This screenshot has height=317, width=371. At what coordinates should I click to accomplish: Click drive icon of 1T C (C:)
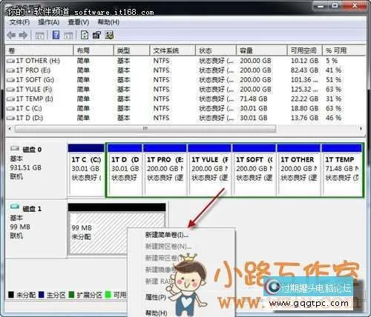10,109
